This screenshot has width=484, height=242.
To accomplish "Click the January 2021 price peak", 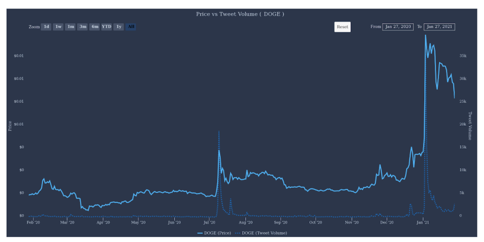I will [x=426, y=35].
